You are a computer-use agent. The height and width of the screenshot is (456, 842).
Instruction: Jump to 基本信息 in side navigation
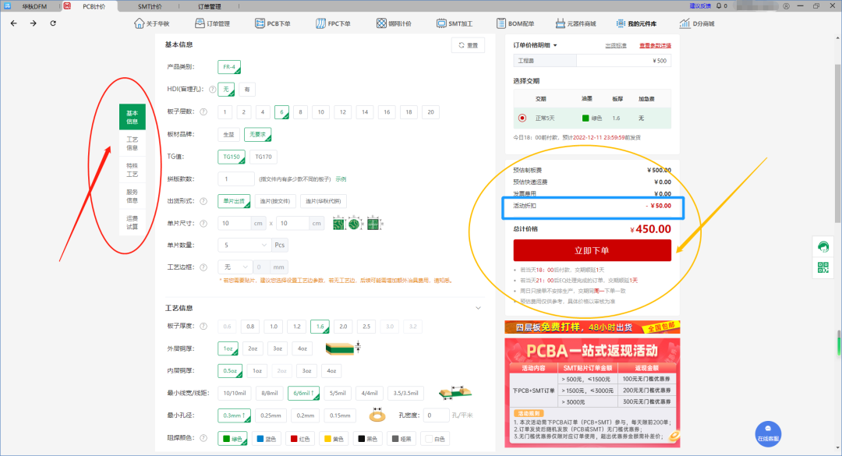[x=132, y=117]
